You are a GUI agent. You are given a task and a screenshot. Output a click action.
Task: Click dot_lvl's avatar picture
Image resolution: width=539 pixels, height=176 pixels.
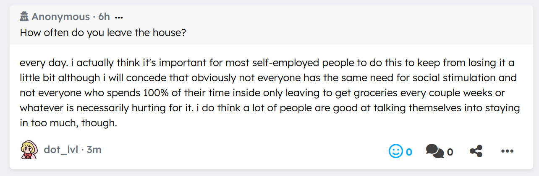tap(29, 150)
